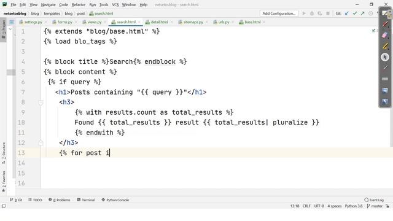Open the Python Console tool window

pyautogui.click(x=115, y=200)
